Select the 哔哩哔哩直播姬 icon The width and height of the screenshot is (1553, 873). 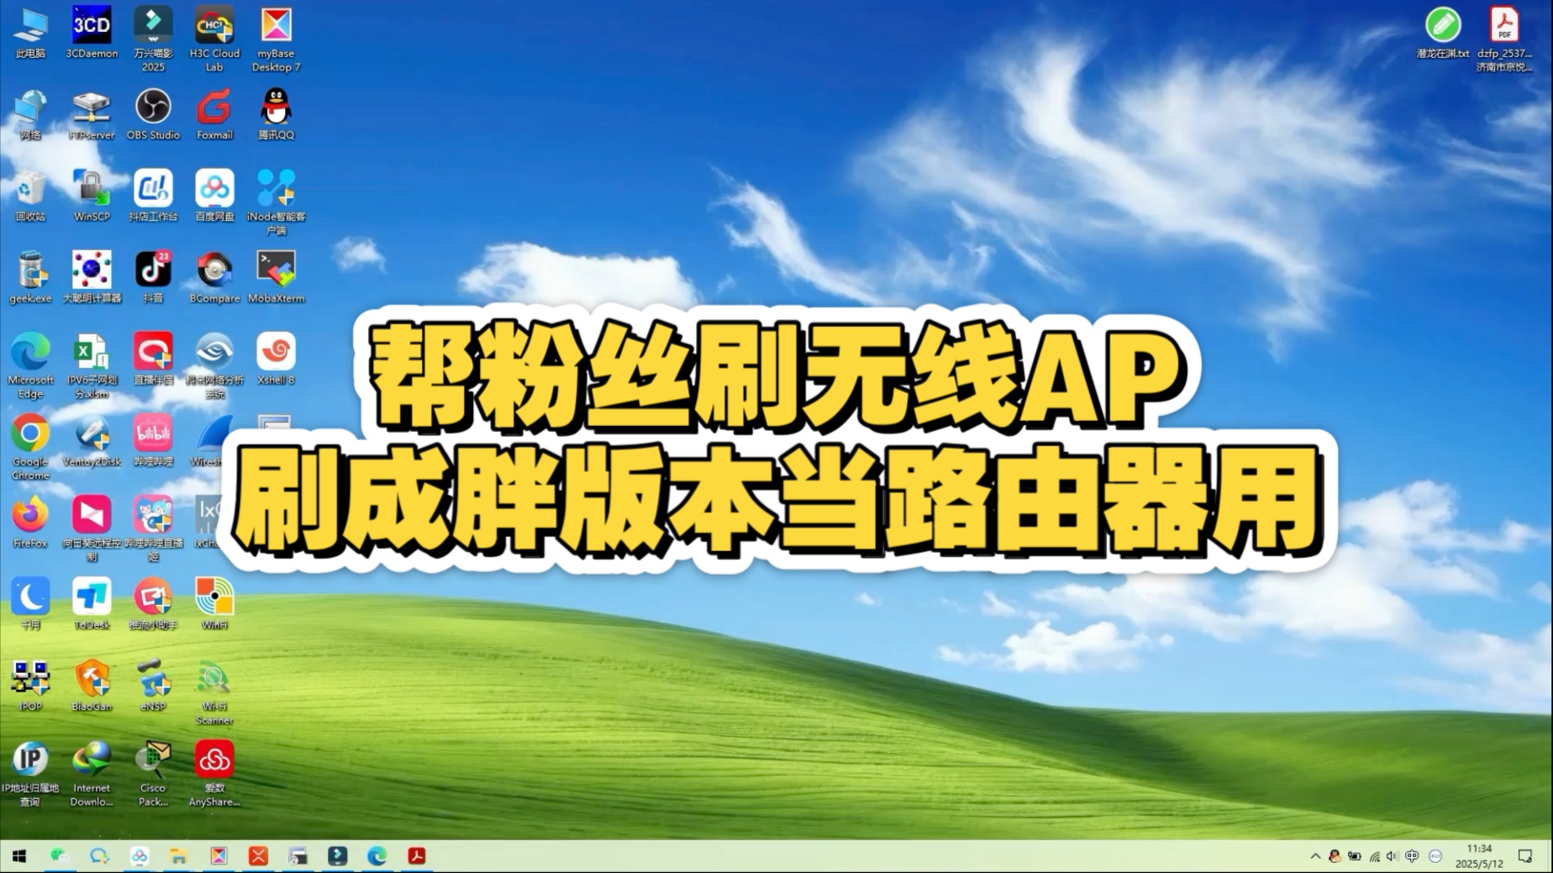click(153, 529)
